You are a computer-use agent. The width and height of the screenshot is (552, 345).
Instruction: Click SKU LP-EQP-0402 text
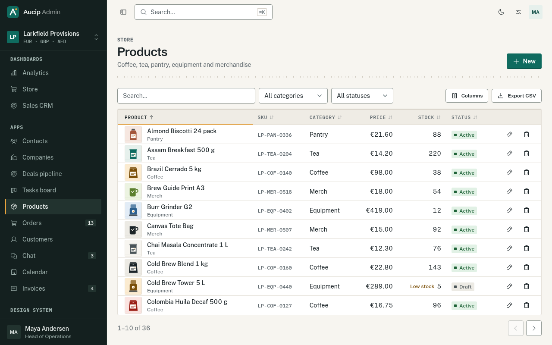(275, 211)
